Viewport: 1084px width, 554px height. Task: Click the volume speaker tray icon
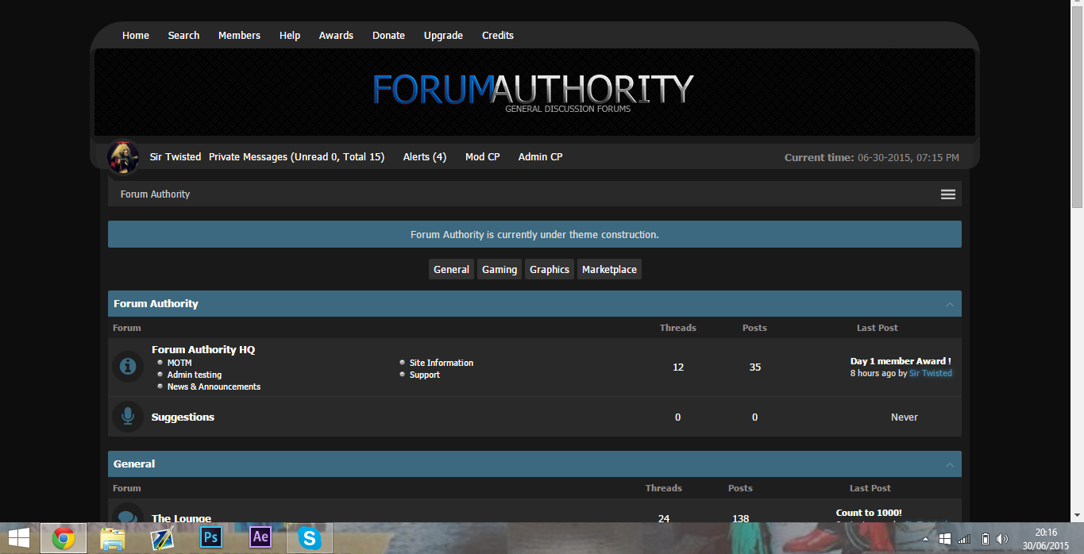[1002, 539]
